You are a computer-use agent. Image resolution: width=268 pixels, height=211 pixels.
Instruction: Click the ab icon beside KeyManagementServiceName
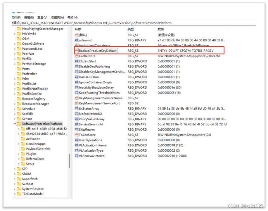(x=76, y=98)
